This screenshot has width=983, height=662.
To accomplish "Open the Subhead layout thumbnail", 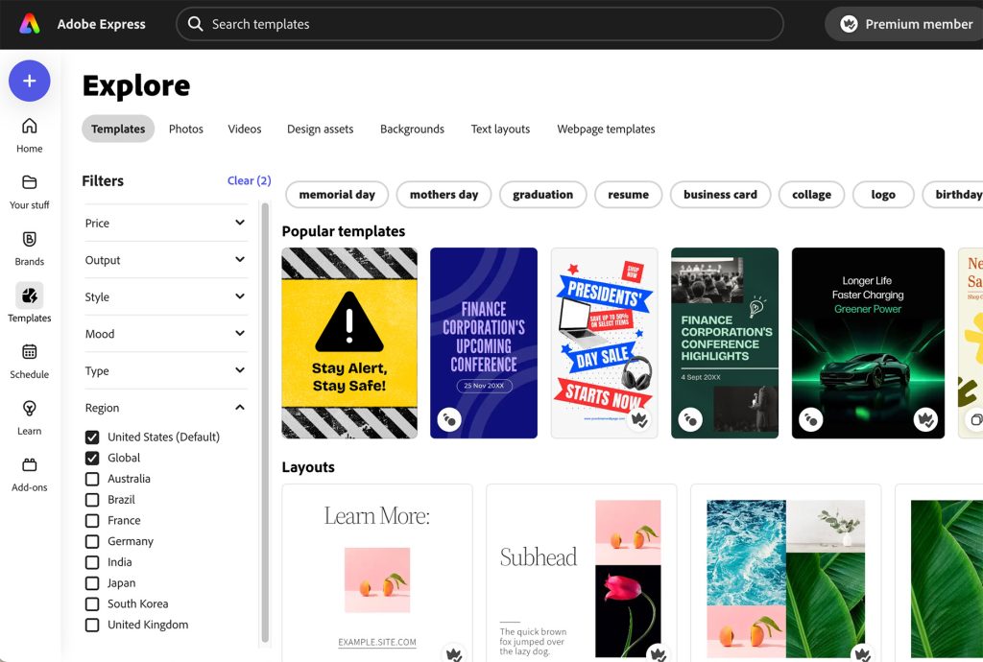I will pyautogui.click(x=581, y=573).
